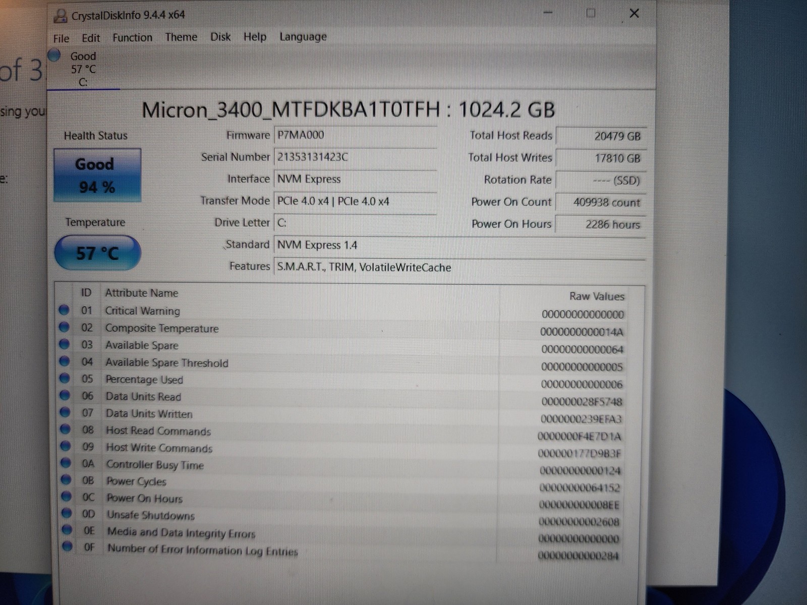Close the CrystalDiskInfo window
This screenshot has width=807, height=605.
635,13
